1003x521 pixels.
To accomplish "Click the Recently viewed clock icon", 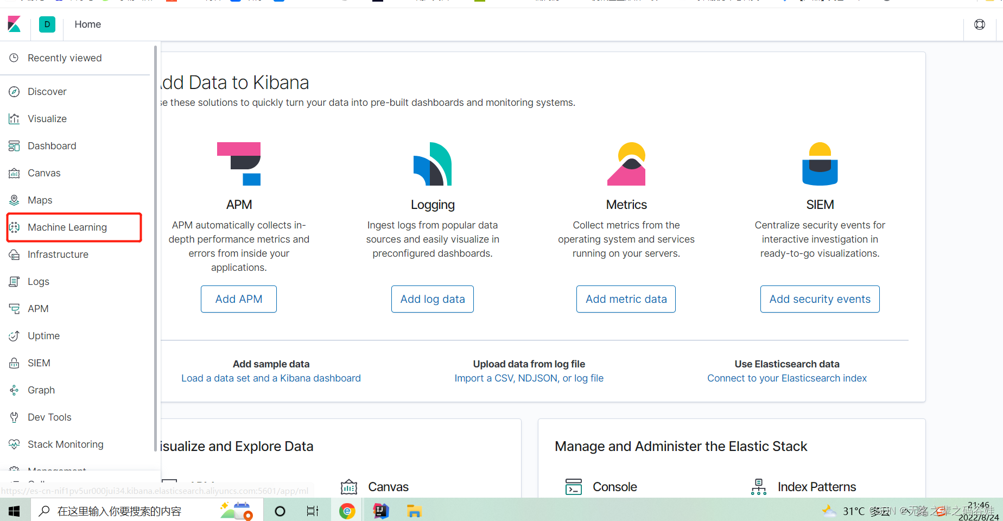I will point(14,58).
